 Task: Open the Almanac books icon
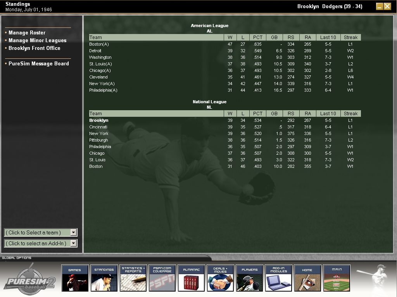tap(191, 278)
